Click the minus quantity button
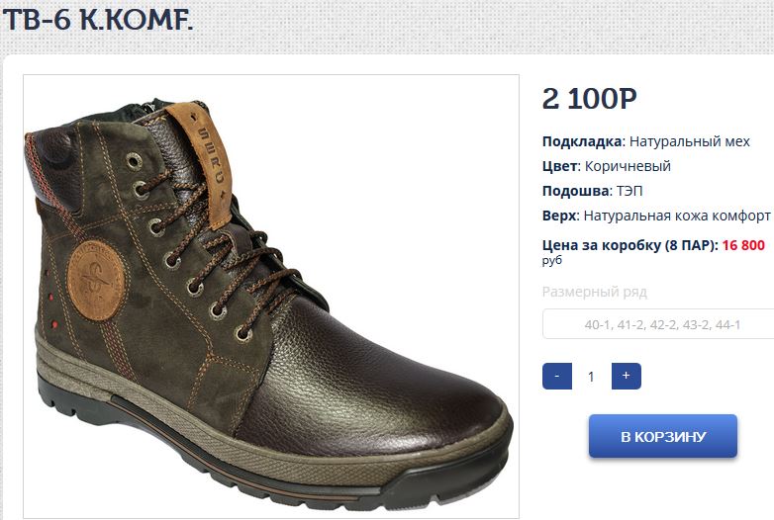This screenshot has height=520, width=774. (x=557, y=376)
